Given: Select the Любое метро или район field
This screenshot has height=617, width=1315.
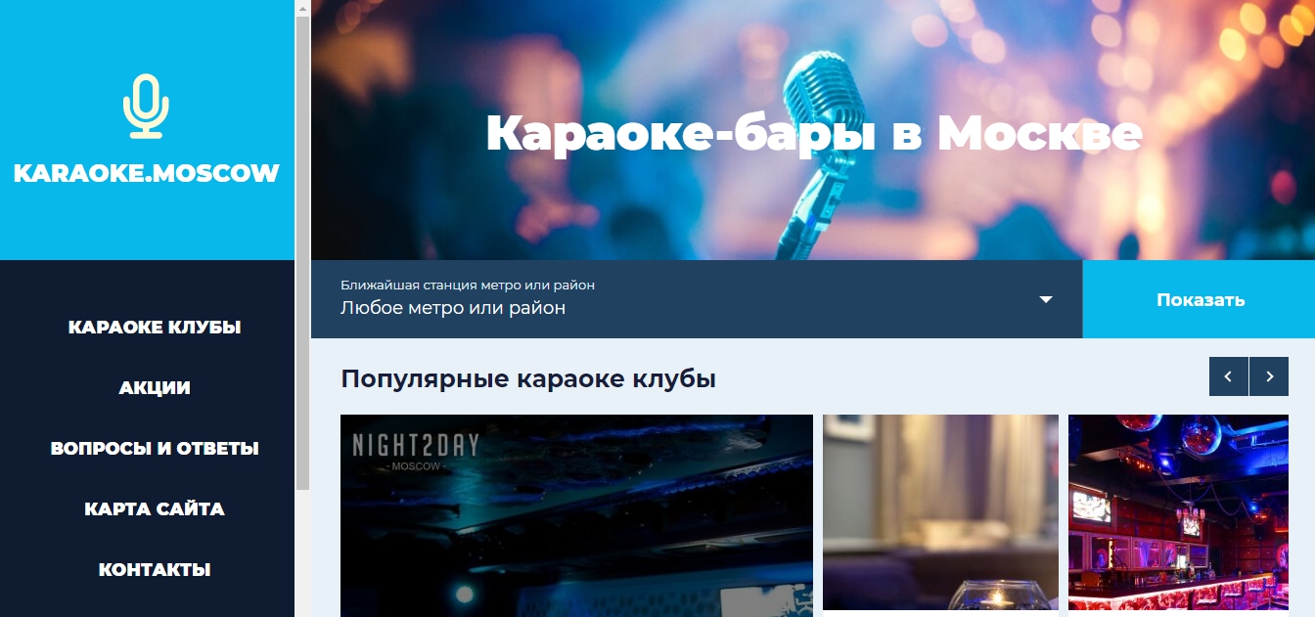Looking at the screenshot, I should click(697, 299).
